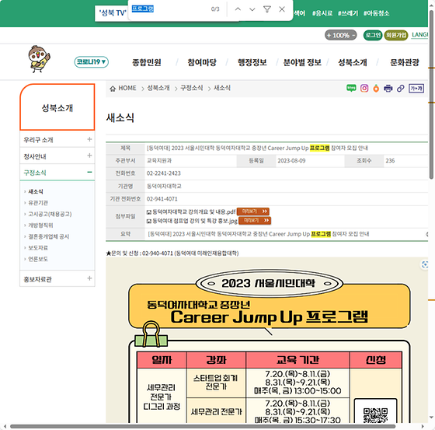435x430 pixels.
Task: Click the orange carrot share icon
Action: click(x=376, y=89)
